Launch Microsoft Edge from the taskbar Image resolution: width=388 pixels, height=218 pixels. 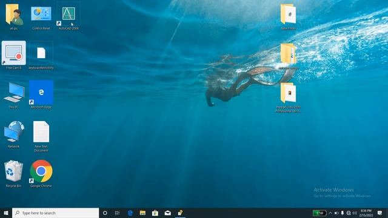pos(130,213)
